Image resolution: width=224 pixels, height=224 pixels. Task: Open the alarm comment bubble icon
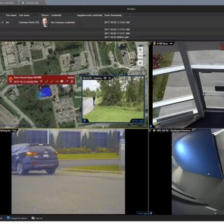tap(62, 81)
